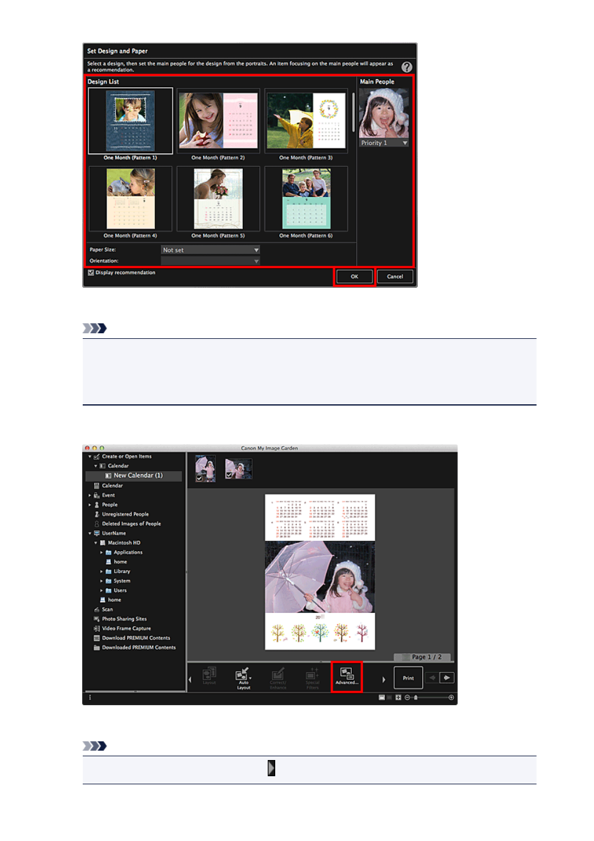The width and height of the screenshot is (594, 841).
Task: Click the zoom out minus icon
Action: (407, 698)
